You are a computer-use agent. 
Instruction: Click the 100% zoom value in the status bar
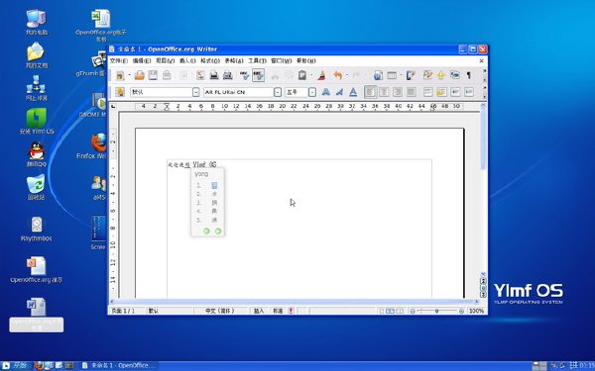click(476, 311)
